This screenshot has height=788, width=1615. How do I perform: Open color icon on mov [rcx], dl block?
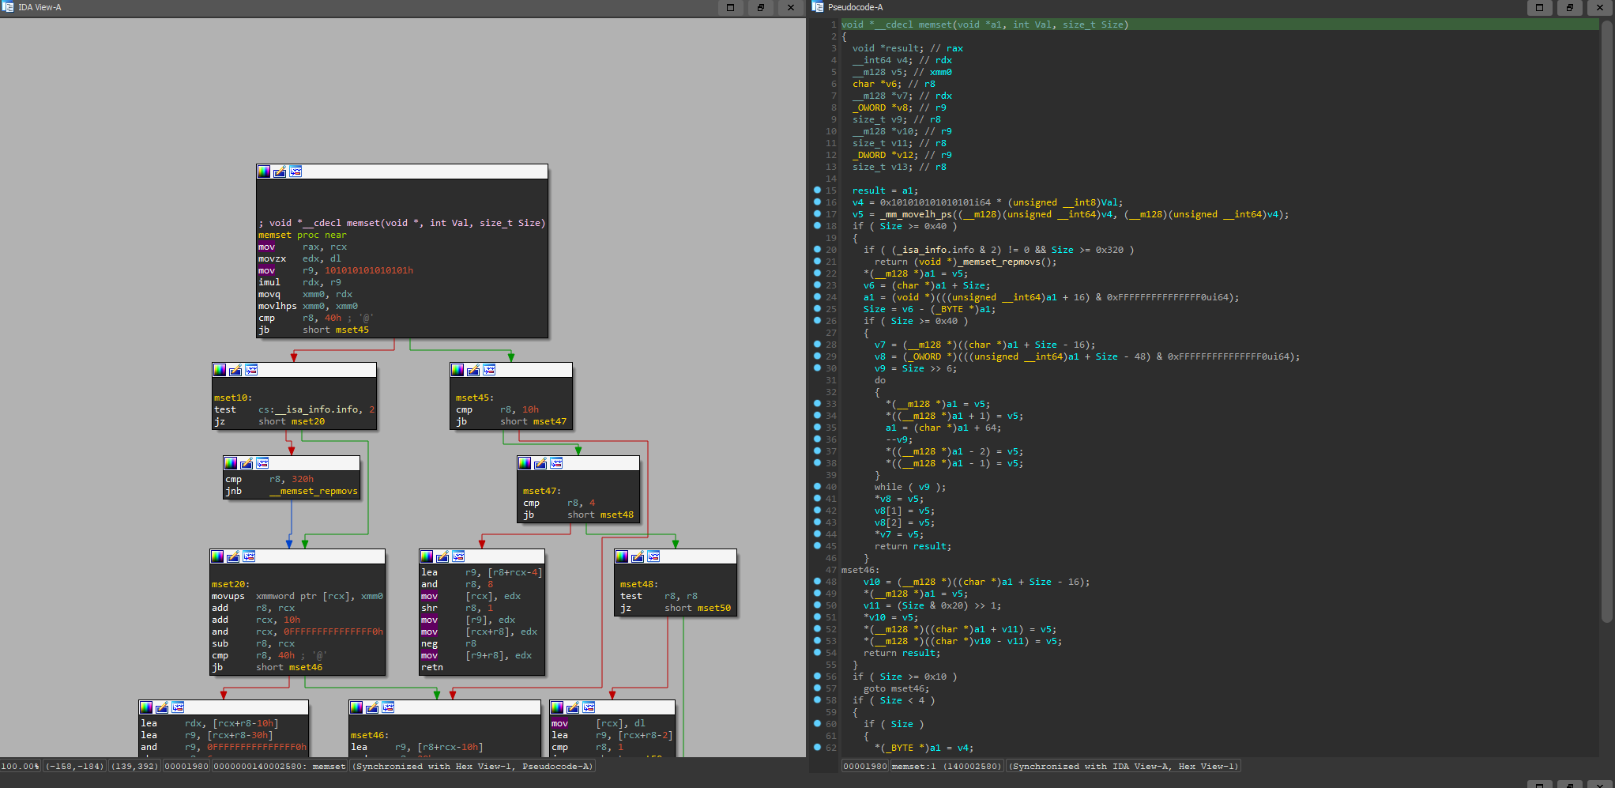click(557, 707)
